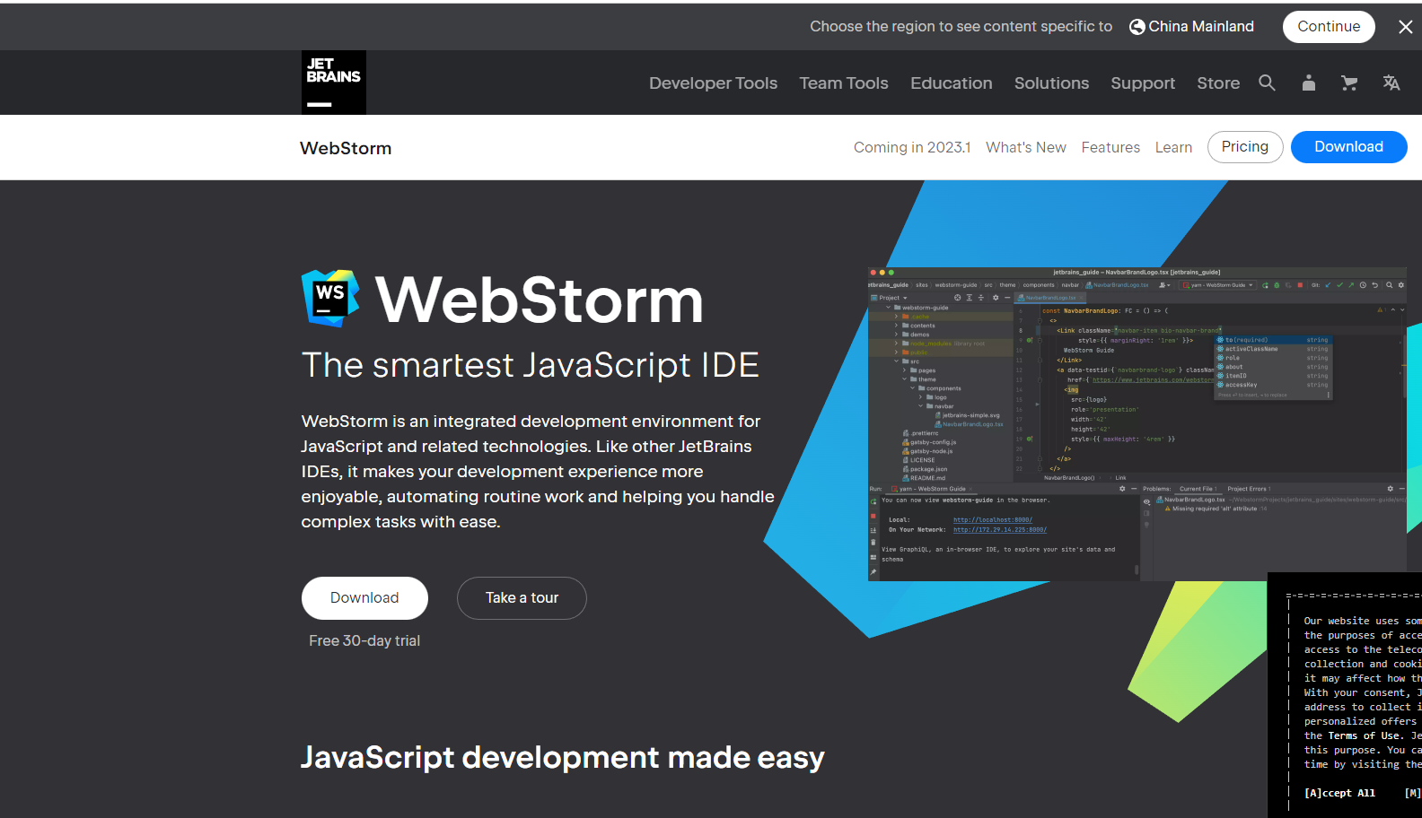This screenshot has width=1422, height=818.
Task: Click the white Download button in hero
Action: click(364, 598)
